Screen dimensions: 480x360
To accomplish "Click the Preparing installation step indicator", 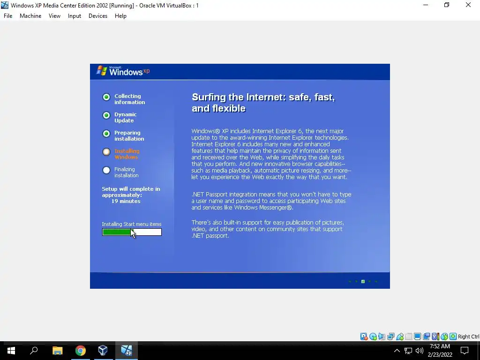I will tap(106, 134).
